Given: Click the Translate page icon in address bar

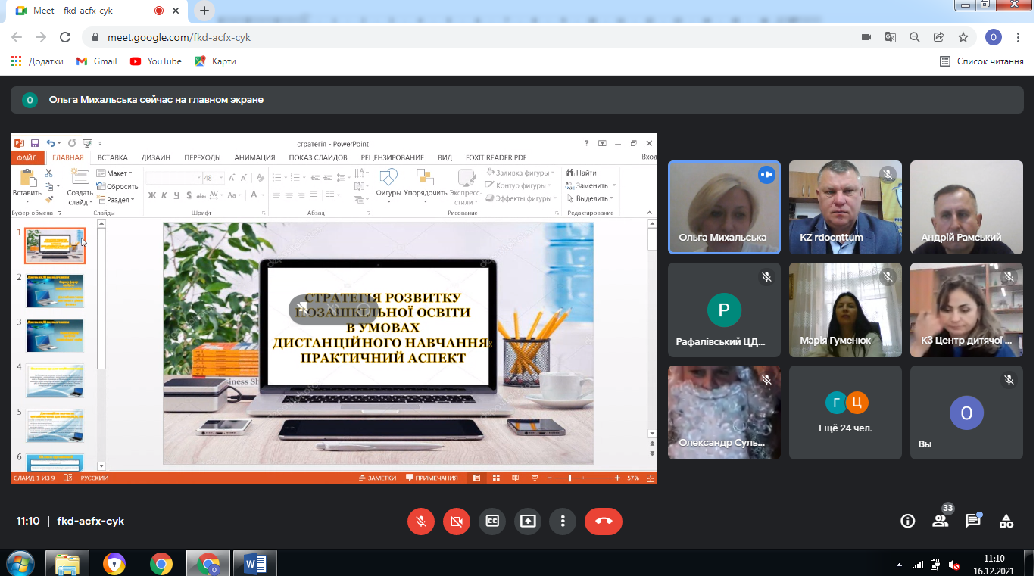Looking at the screenshot, I should 891,37.
